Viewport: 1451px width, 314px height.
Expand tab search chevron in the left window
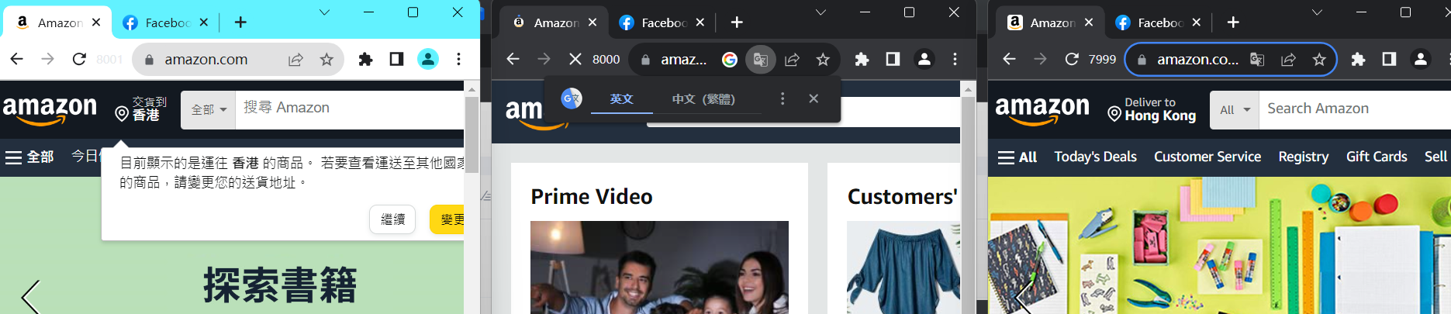coord(325,12)
